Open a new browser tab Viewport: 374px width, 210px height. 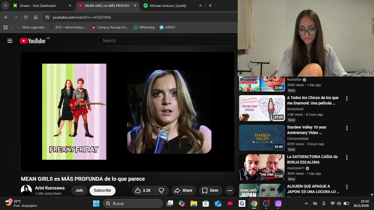coord(210,6)
